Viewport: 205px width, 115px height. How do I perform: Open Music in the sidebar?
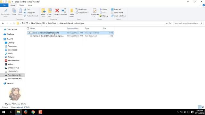[x=10, y=53]
